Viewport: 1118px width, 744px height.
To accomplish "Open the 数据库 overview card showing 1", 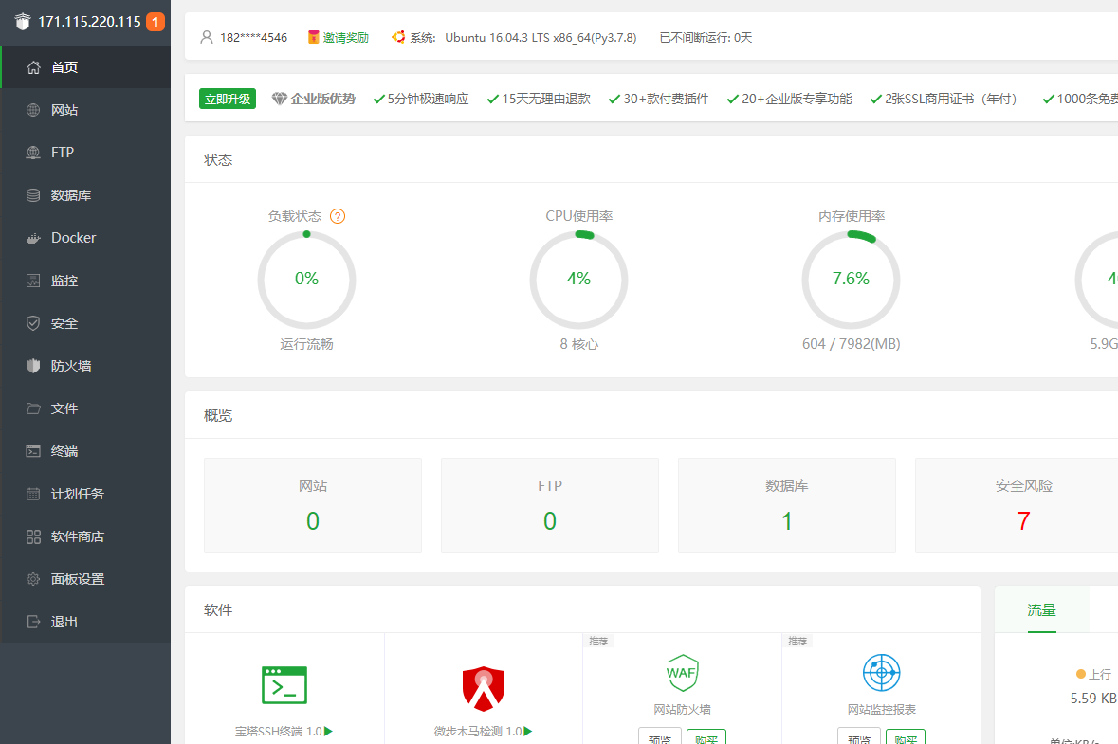I will 786,504.
